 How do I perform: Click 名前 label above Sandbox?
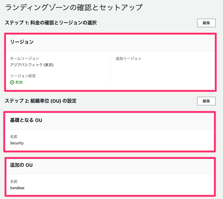point(14,182)
